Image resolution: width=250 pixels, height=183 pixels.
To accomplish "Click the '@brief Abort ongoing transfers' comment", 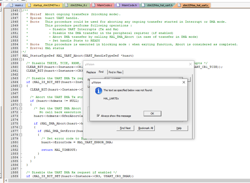I will [x=74, y=14].
